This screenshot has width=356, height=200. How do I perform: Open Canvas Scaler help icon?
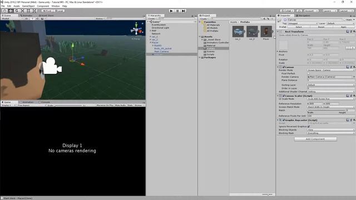point(347,96)
